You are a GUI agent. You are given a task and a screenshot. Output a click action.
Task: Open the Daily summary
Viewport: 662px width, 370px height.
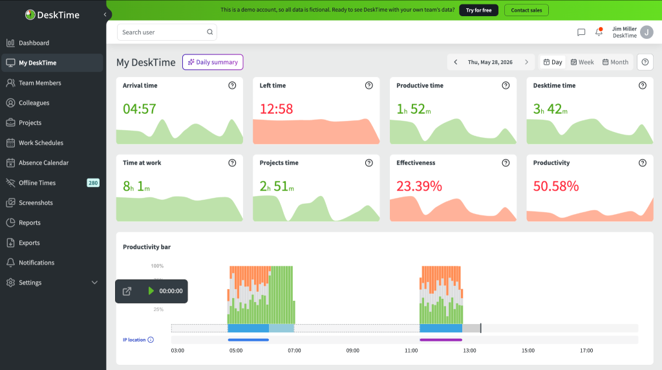click(213, 62)
